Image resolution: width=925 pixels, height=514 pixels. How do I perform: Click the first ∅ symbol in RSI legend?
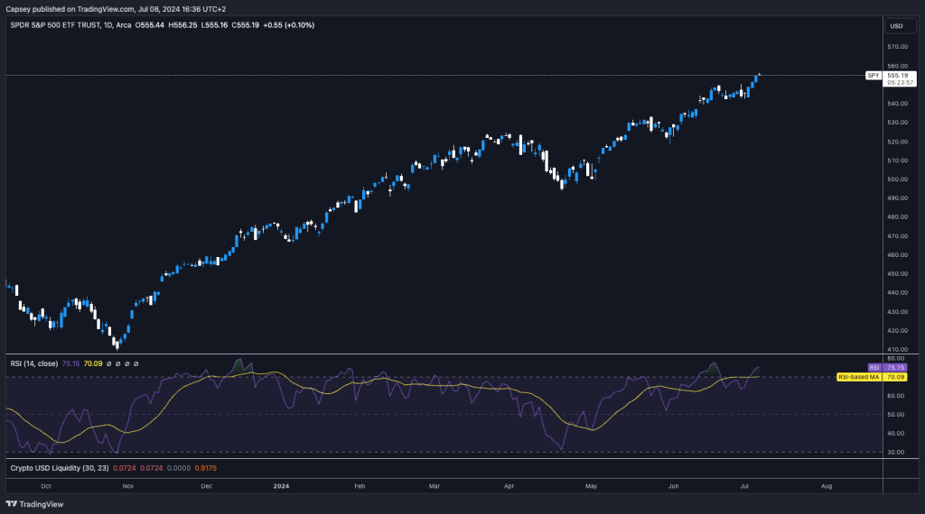pyautogui.click(x=107, y=363)
